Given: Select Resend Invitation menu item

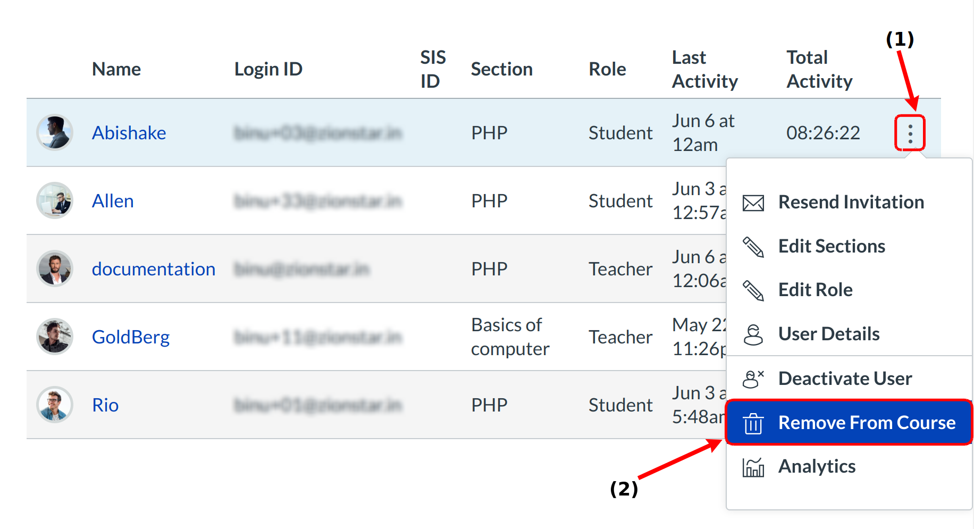Looking at the screenshot, I should [x=851, y=202].
